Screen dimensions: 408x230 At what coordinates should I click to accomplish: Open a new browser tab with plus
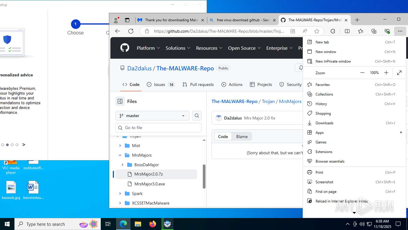pos(357,20)
